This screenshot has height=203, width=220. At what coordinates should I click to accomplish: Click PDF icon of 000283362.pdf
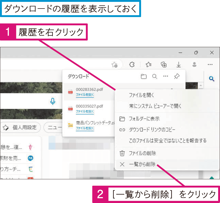coord(70,92)
